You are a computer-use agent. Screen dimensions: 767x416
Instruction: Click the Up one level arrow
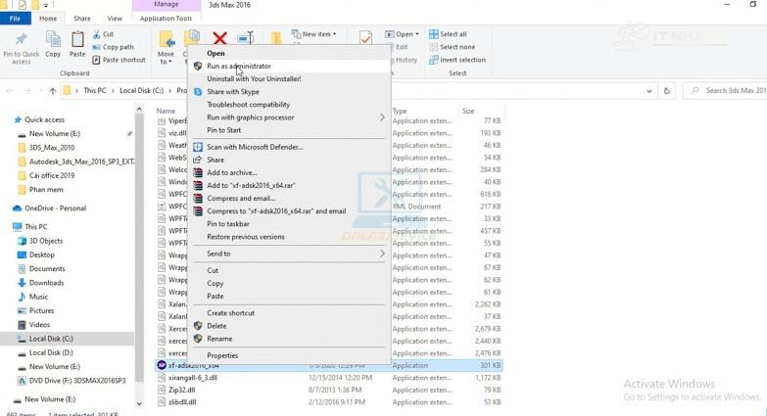[52, 91]
